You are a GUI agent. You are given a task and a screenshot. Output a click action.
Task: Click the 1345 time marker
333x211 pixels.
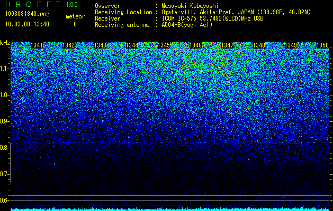pos(164,45)
